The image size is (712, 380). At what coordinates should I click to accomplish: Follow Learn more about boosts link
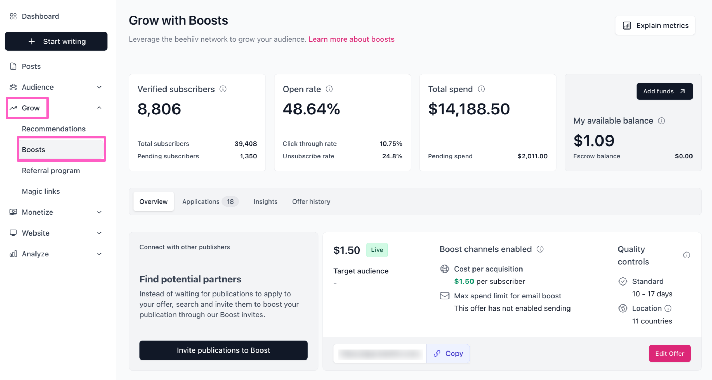click(351, 39)
